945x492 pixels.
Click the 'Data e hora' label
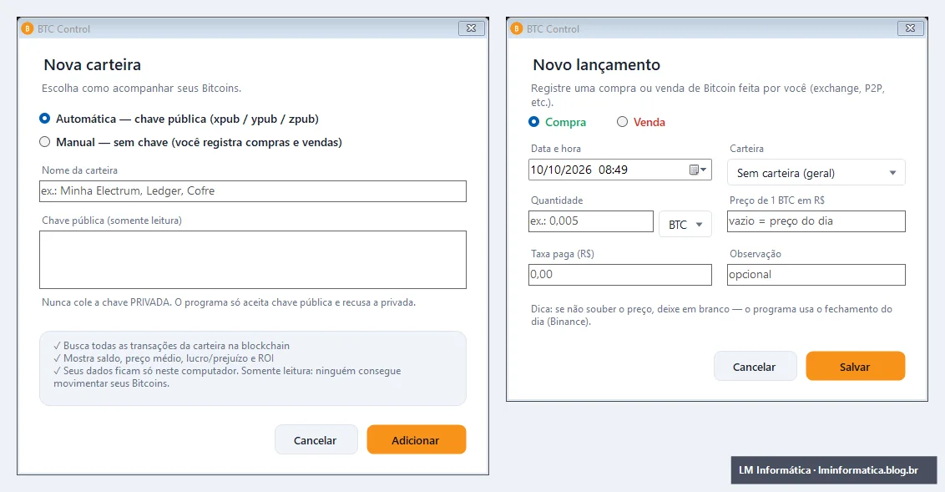[x=556, y=149]
